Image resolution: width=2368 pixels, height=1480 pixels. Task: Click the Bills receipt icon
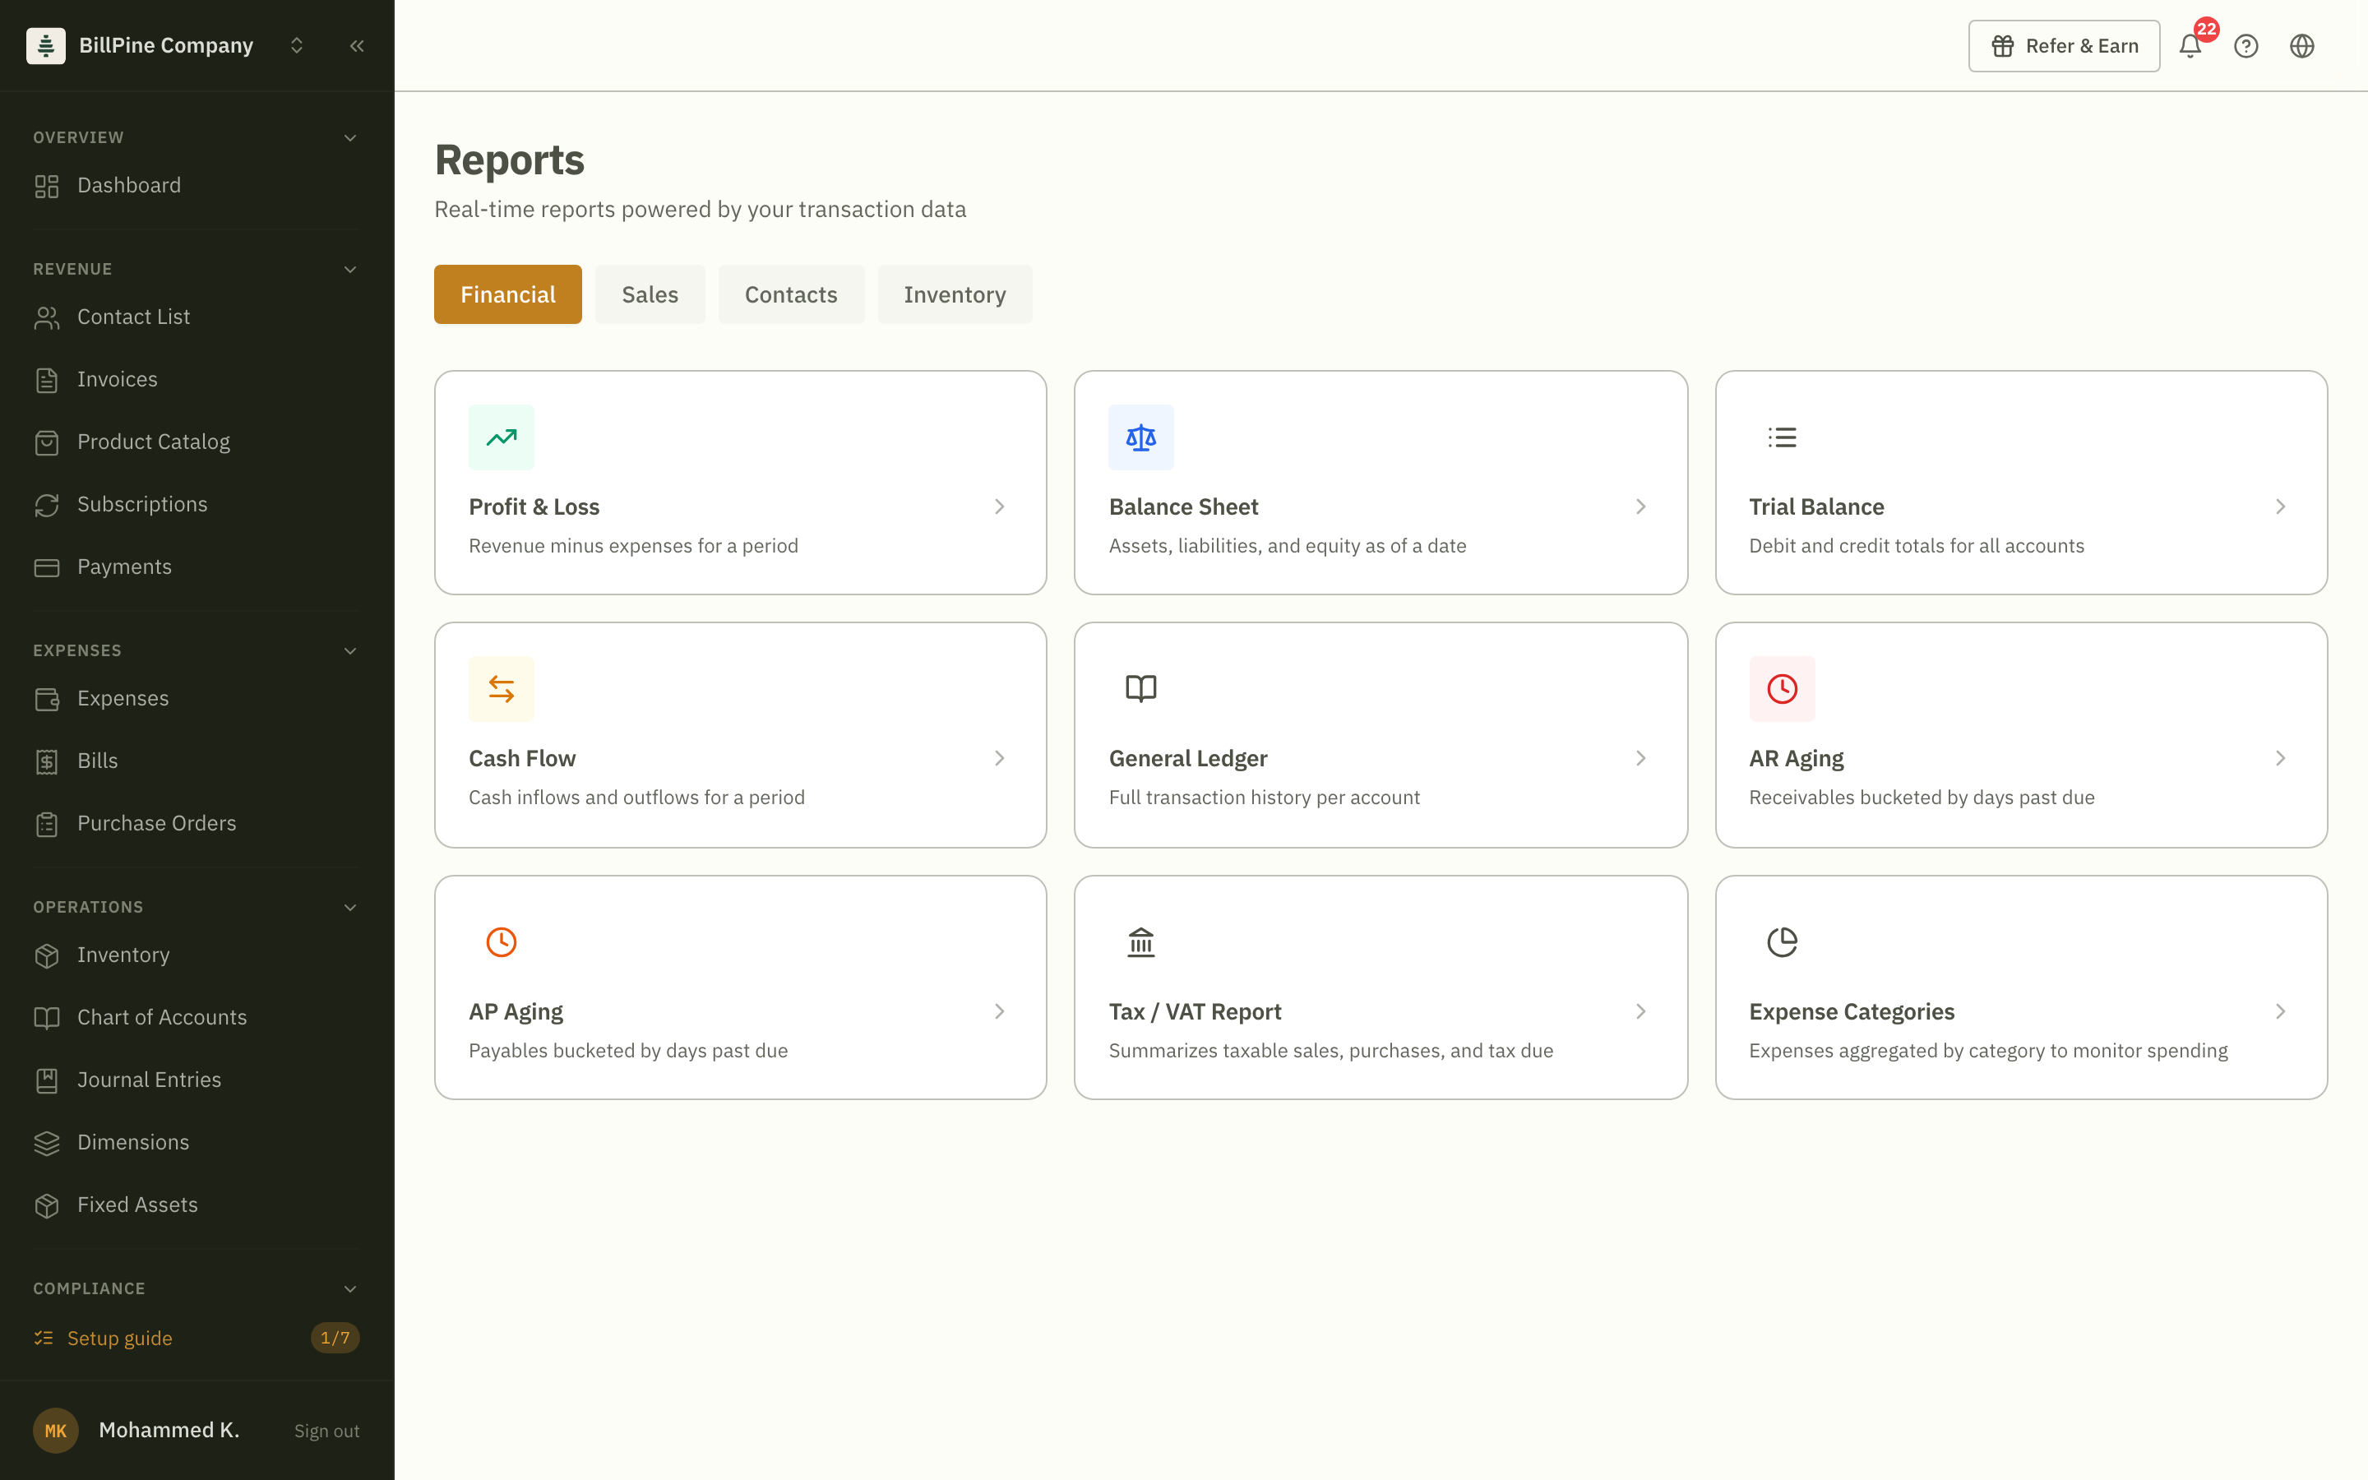(x=47, y=761)
